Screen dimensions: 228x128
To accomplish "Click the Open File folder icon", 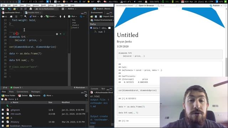I will (15, 9).
